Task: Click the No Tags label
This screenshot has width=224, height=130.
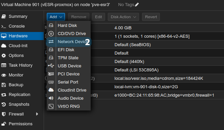Action: [126, 5]
